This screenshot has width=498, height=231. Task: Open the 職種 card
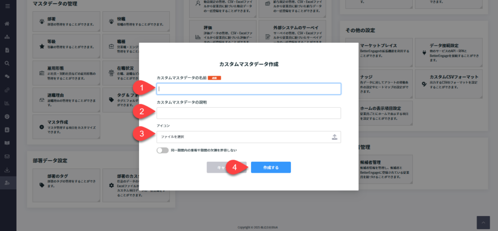[136, 47]
